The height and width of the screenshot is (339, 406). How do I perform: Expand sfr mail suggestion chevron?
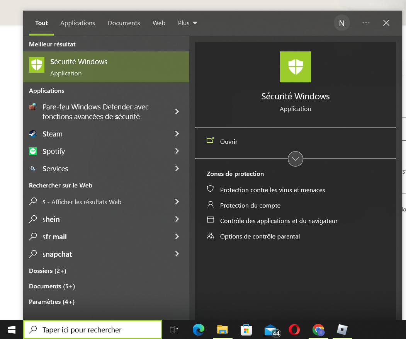click(177, 236)
